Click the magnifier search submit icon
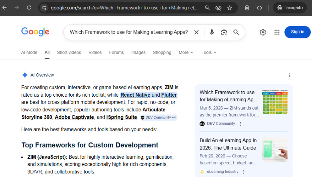The image size is (312, 177). (236, 32)
